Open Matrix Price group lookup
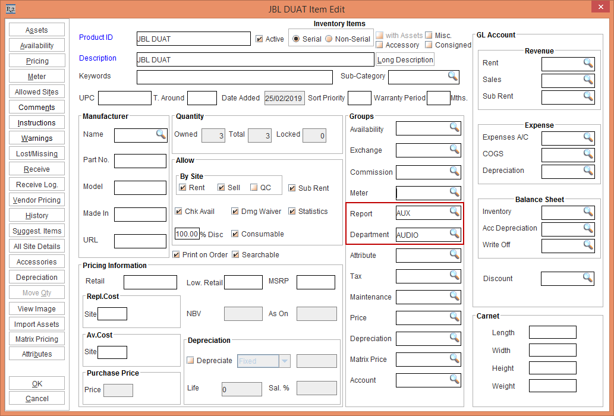The image size is (614, 416). [454, 358]
